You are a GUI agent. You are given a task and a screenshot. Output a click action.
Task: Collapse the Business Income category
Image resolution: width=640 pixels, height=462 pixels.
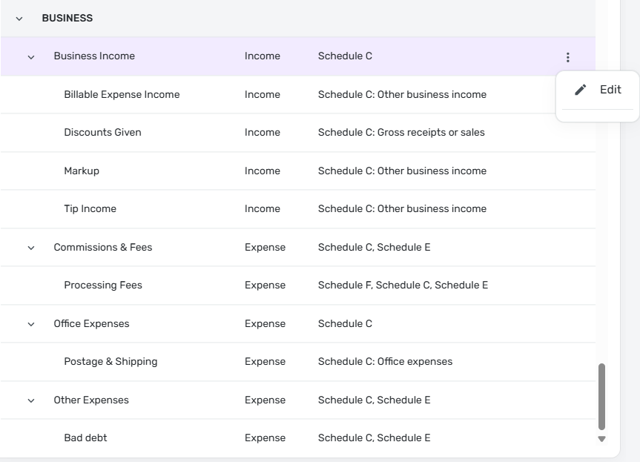tap(31, 57)
